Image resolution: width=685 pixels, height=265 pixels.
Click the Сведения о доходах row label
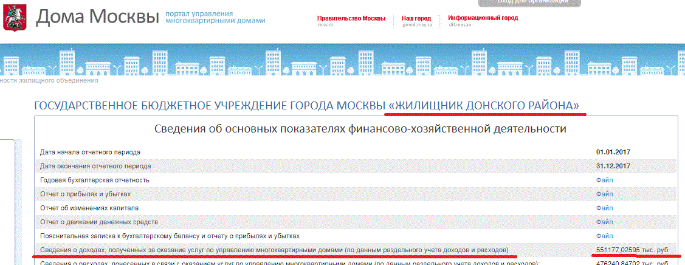point(274,250)
